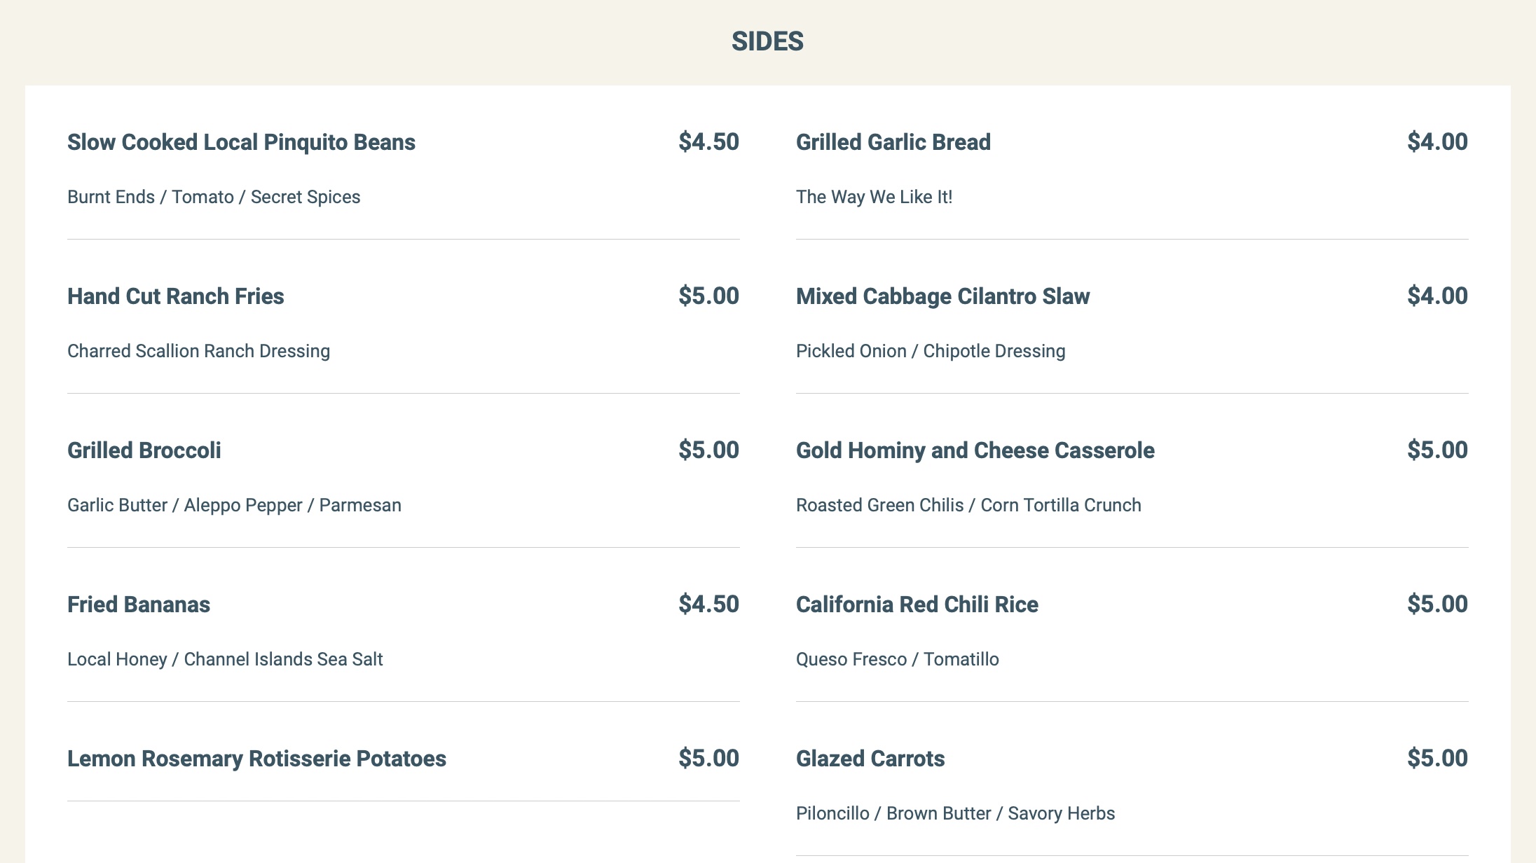Click "Pickled Onion / Chipotle Dressing" text

(x=930, y=351)
